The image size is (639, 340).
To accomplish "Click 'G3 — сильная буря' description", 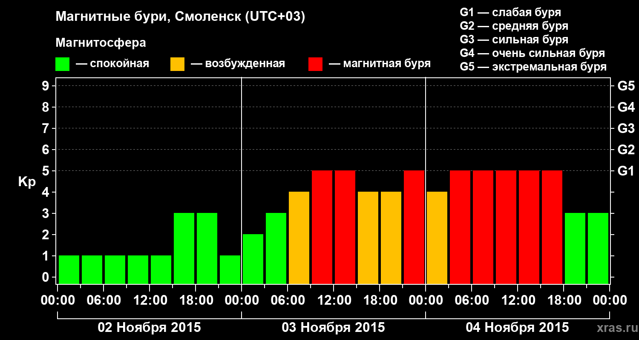I will click(x=514, y=39).
